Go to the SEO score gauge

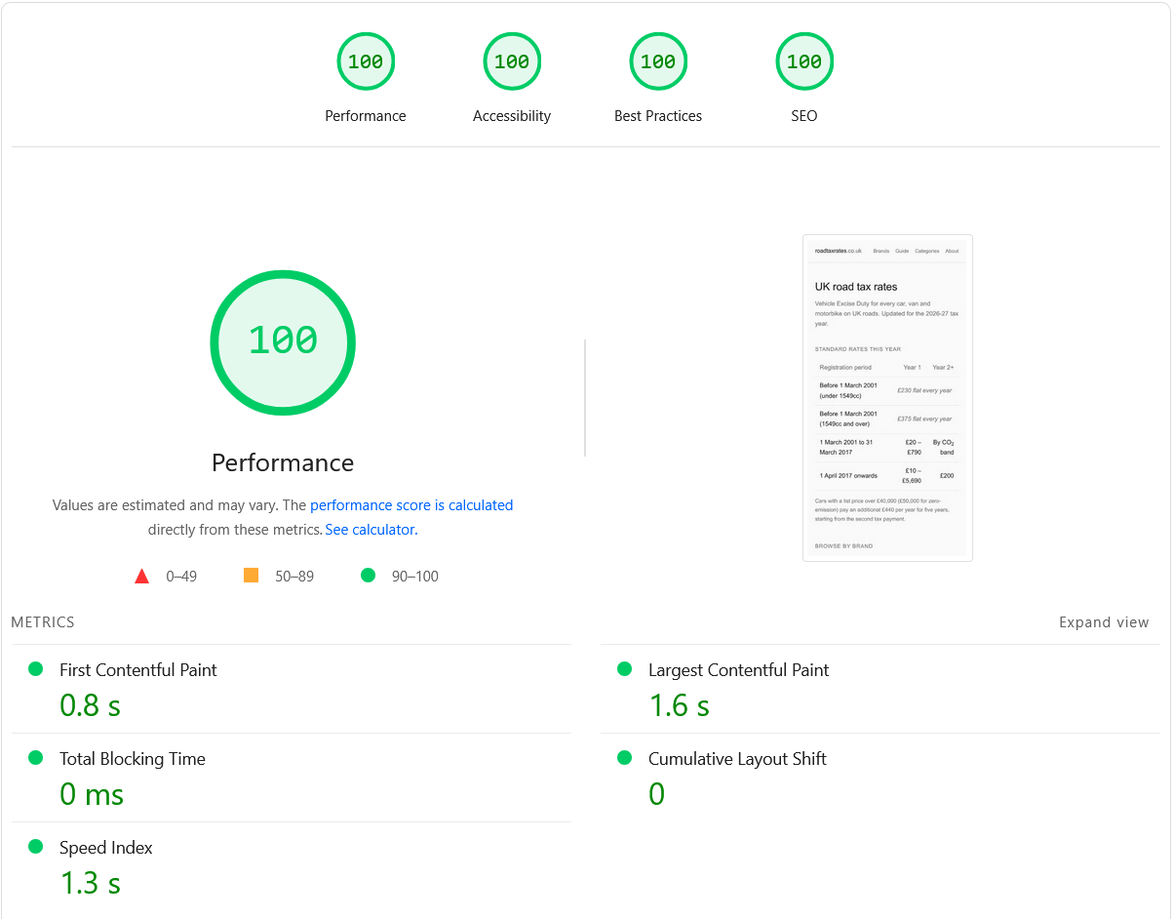(804, 61)
